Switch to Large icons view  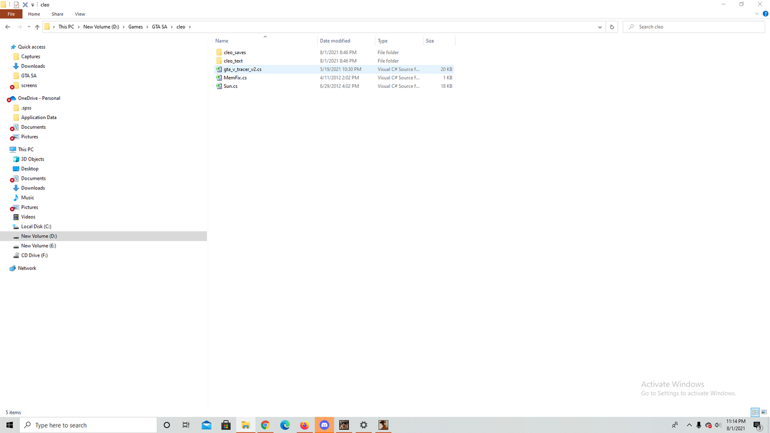coord(764,413)
